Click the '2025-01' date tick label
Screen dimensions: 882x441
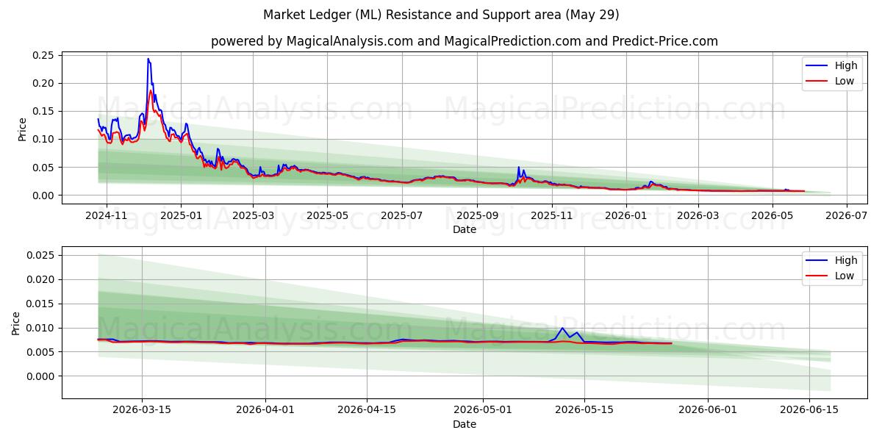click(181, 215)
